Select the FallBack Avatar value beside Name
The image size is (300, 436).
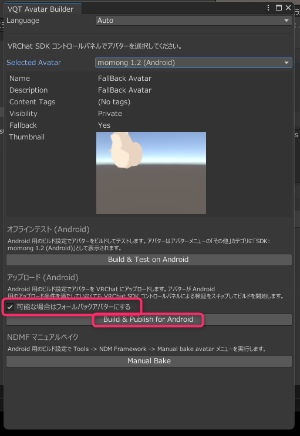124,79
